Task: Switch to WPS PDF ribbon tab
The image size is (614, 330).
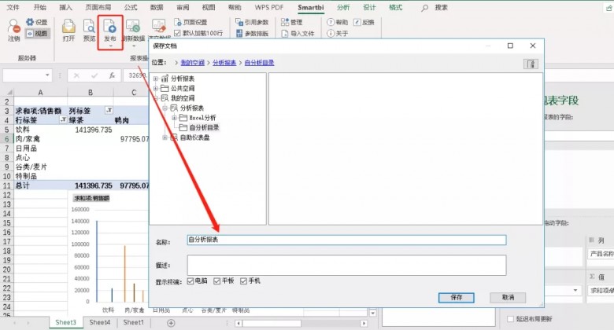Action: click(x=268, y=7)
